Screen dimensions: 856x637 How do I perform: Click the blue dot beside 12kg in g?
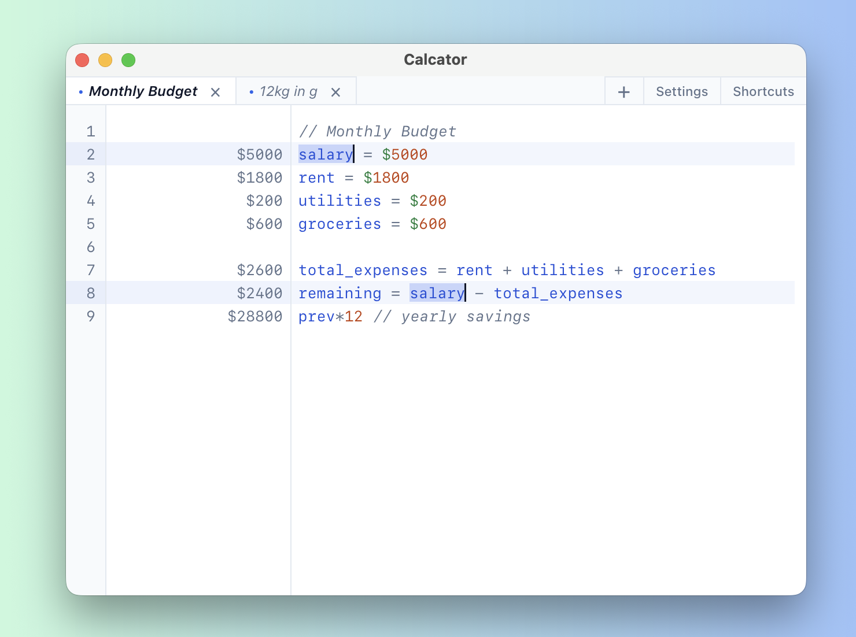click(251, 91)
